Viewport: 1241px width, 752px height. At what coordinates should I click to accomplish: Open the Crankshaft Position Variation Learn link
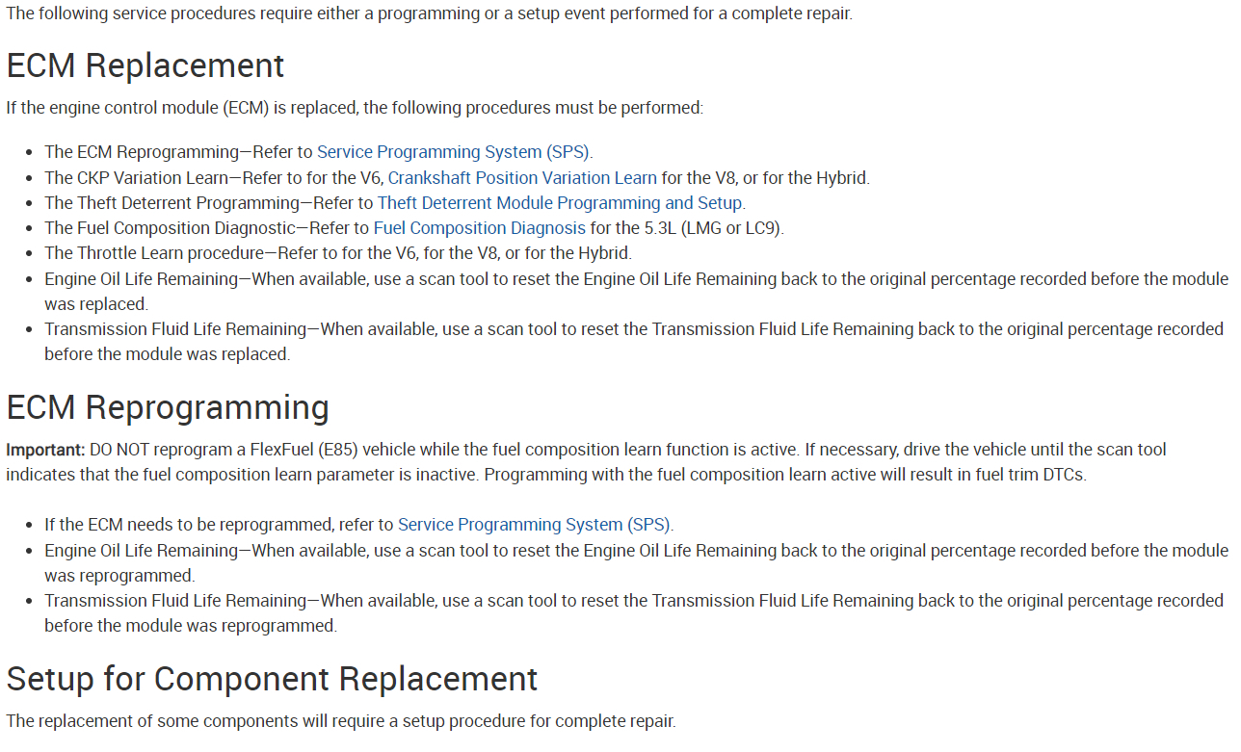[x=522, y=177]
